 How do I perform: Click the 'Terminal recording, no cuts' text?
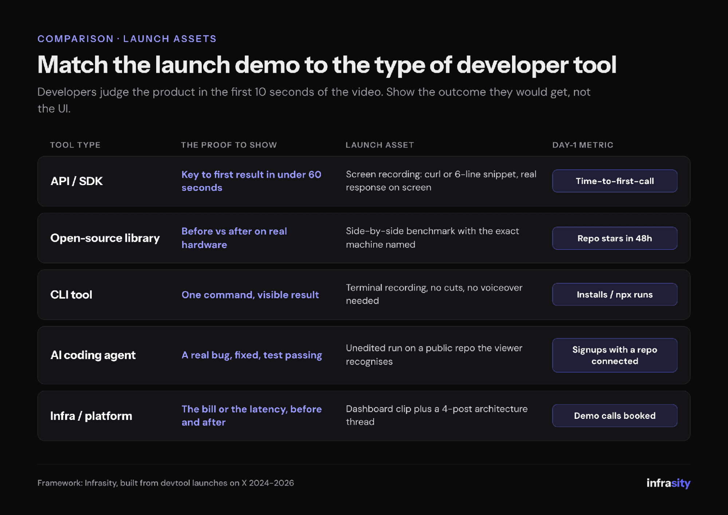pos(434,294)
